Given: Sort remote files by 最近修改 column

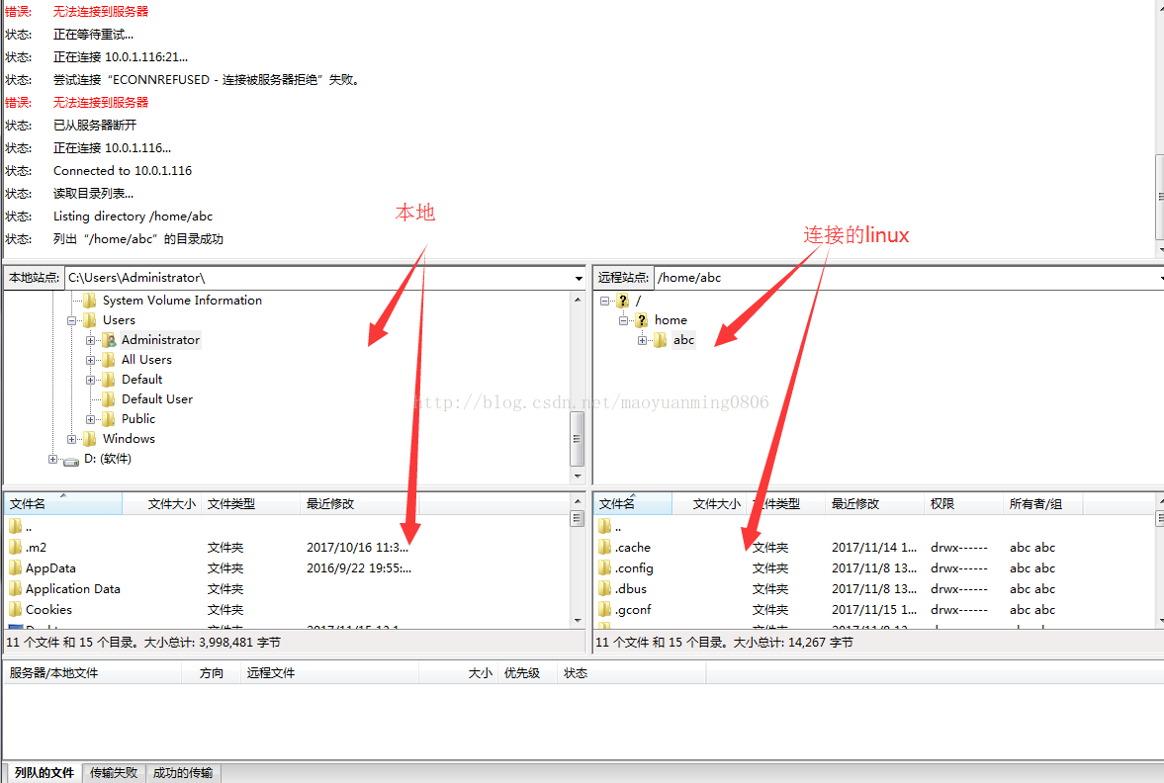Looking at the screenshot, I should pos(874,504).
